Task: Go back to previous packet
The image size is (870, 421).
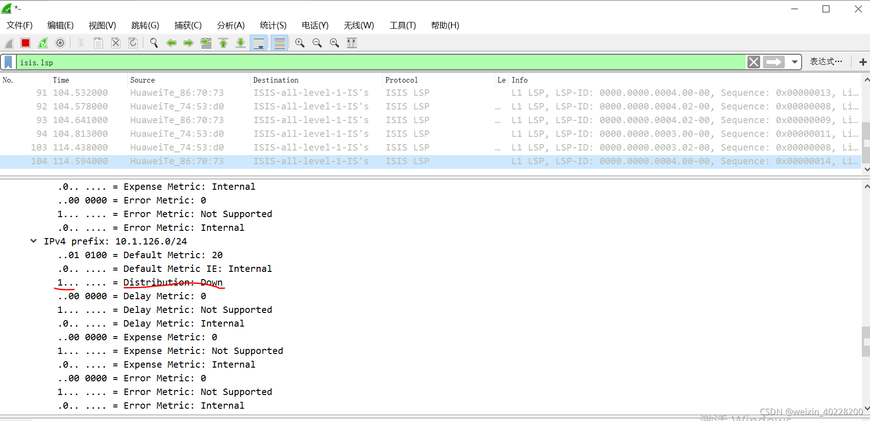Action: pyautogui.click(x=171, y=43)
